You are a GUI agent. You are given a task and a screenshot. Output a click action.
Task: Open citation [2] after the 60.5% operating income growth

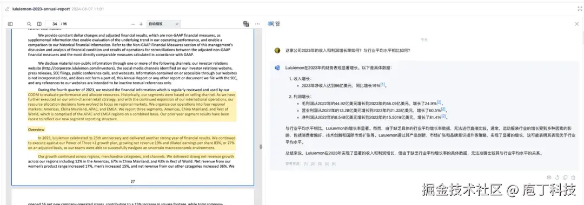click(443, 109)
